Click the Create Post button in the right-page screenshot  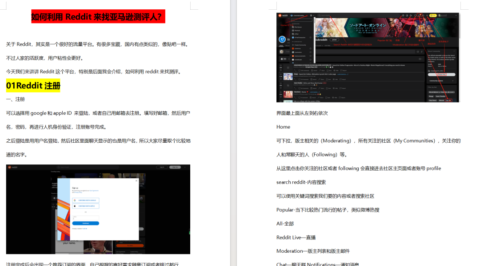442,74
